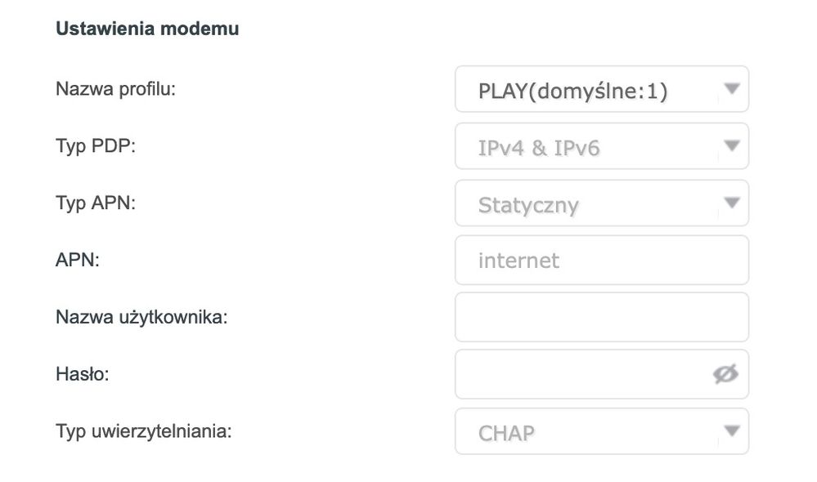Click the Ustawienia modemu heading
The height and width of the screenshot is (482, 817).
coord(147,29)
